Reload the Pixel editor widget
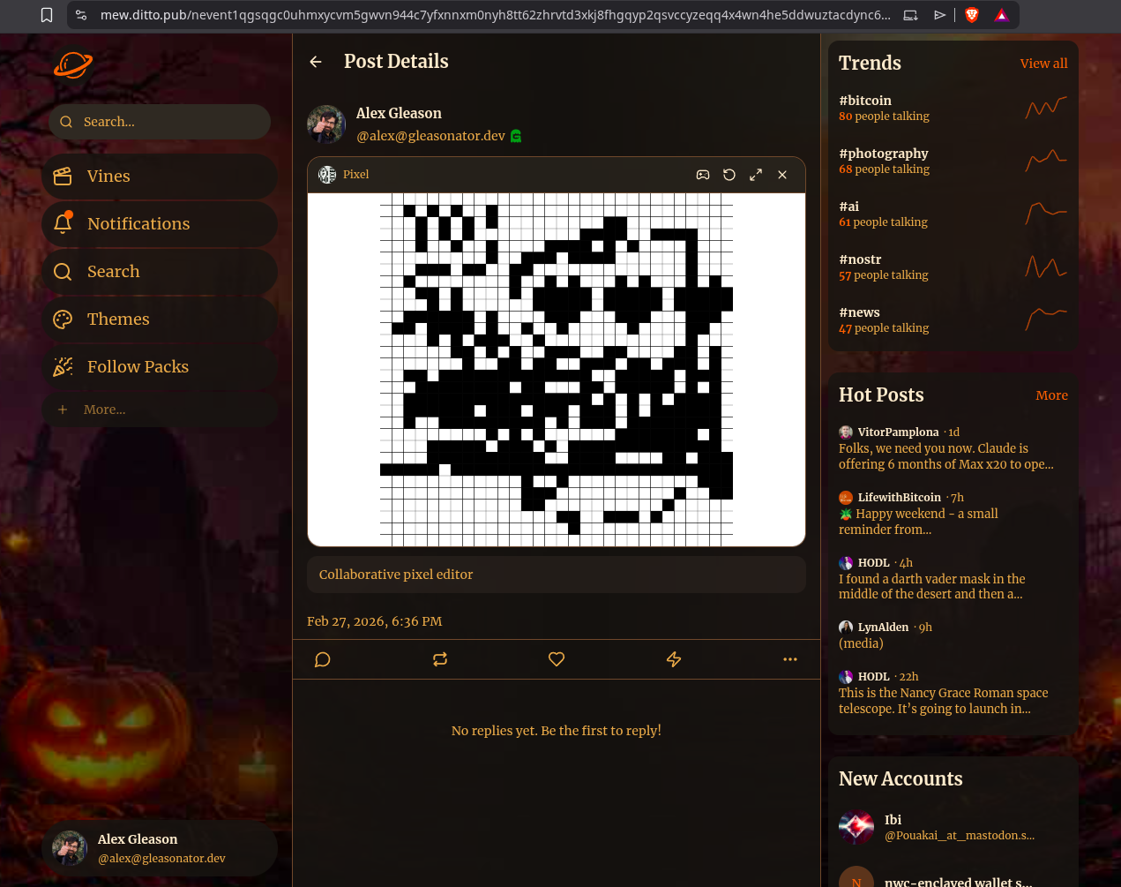Image resolution: width=1121 pixels, height=887 pixels. 729,175
